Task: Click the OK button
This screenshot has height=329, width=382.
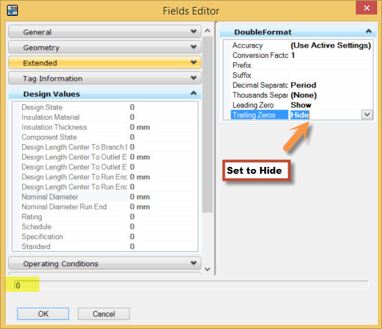Action: pos(43,314)
